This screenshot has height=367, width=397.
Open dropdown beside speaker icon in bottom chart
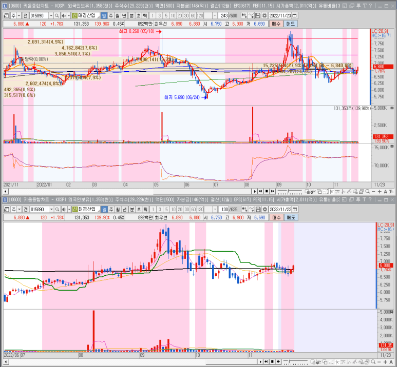tap(69, 209)
